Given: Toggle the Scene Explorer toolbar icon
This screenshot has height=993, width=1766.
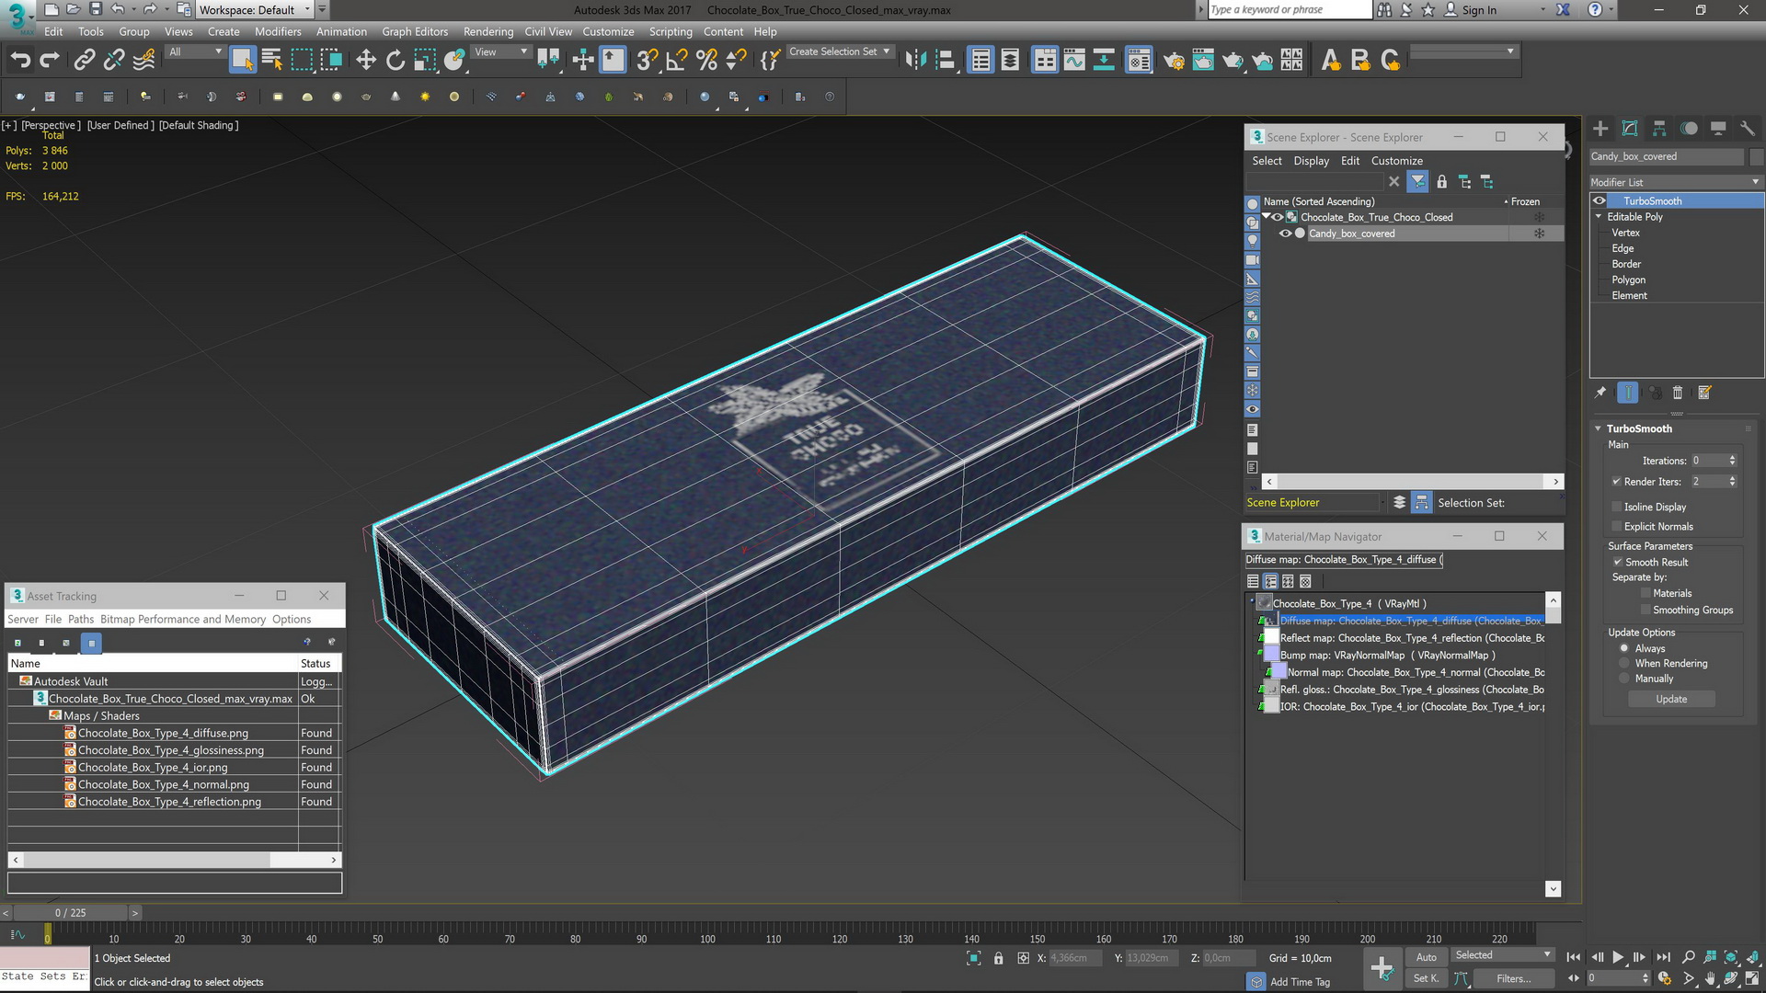Looking at the screenshot, I should pos(980,61).
